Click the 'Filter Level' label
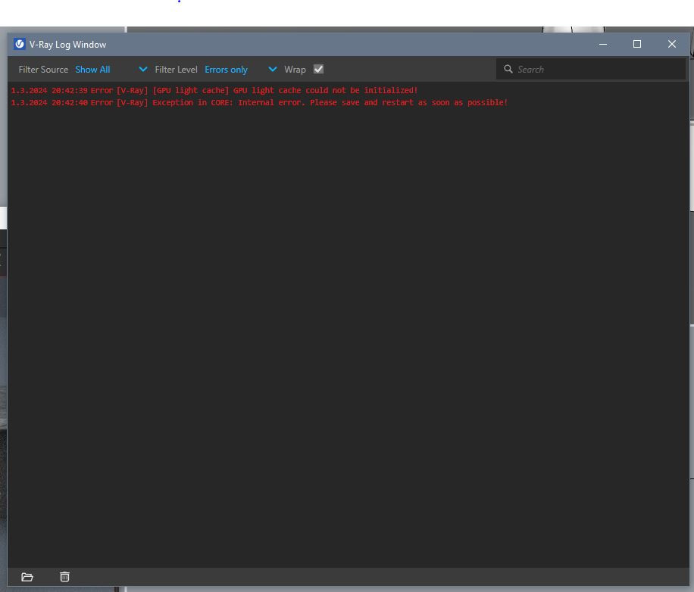This screenshot has height=592, width=694. [177, 70]
